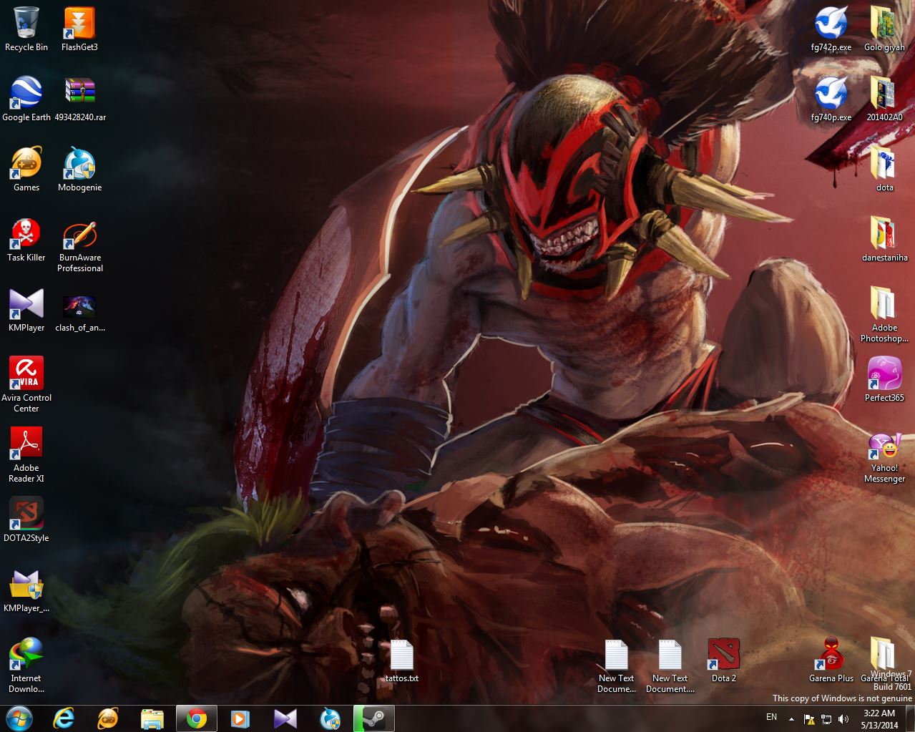Open the Adobe Photoshop folder
Screen dimensions: 915x732
(x=884, y=314)
